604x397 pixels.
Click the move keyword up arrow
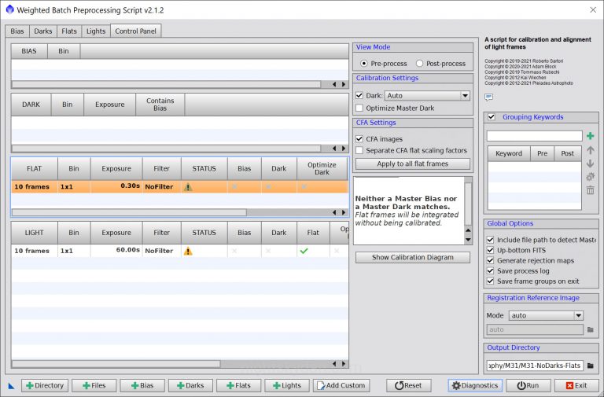[x=590, y=150]
